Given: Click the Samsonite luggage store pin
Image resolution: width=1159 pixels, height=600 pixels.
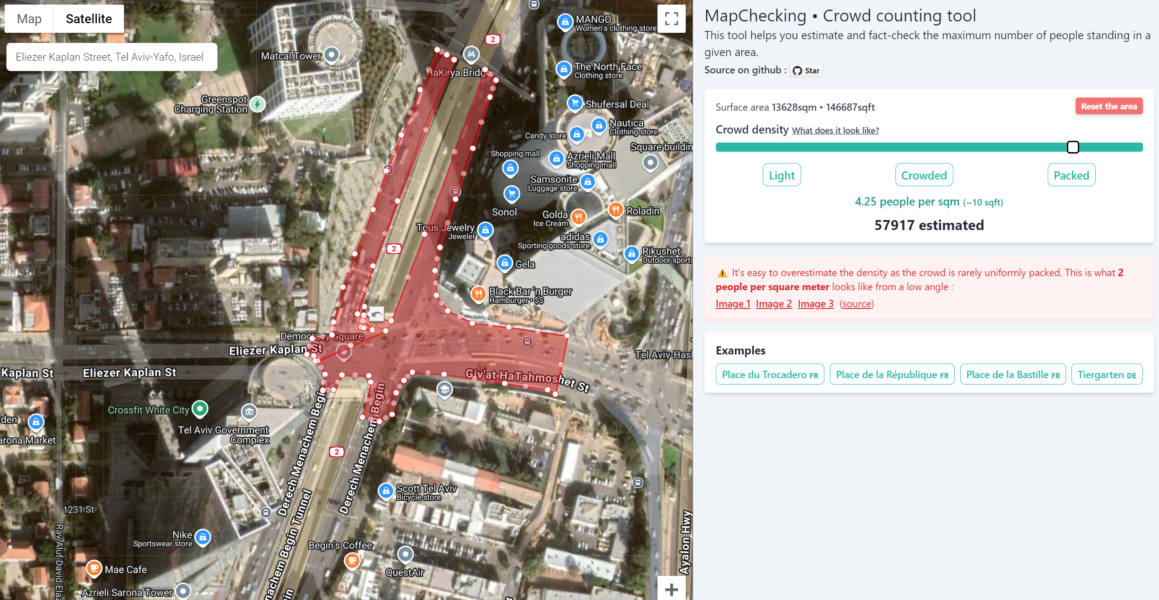Looking at the screenshot, I should (588, 182).
